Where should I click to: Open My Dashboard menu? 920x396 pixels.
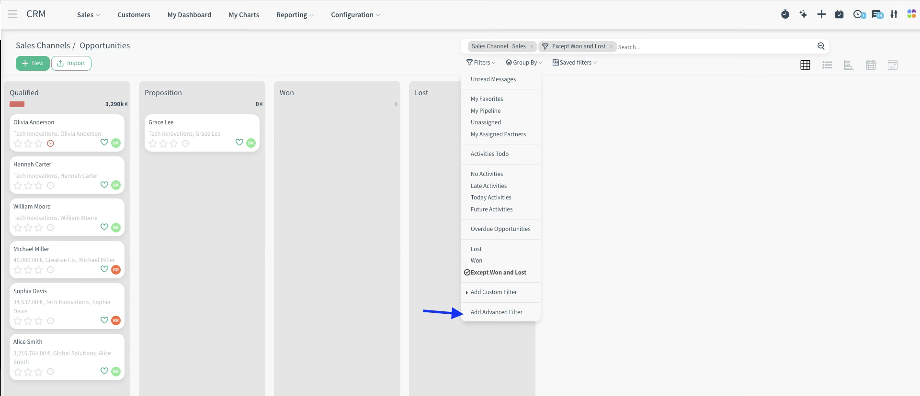(x=189, y=15)
